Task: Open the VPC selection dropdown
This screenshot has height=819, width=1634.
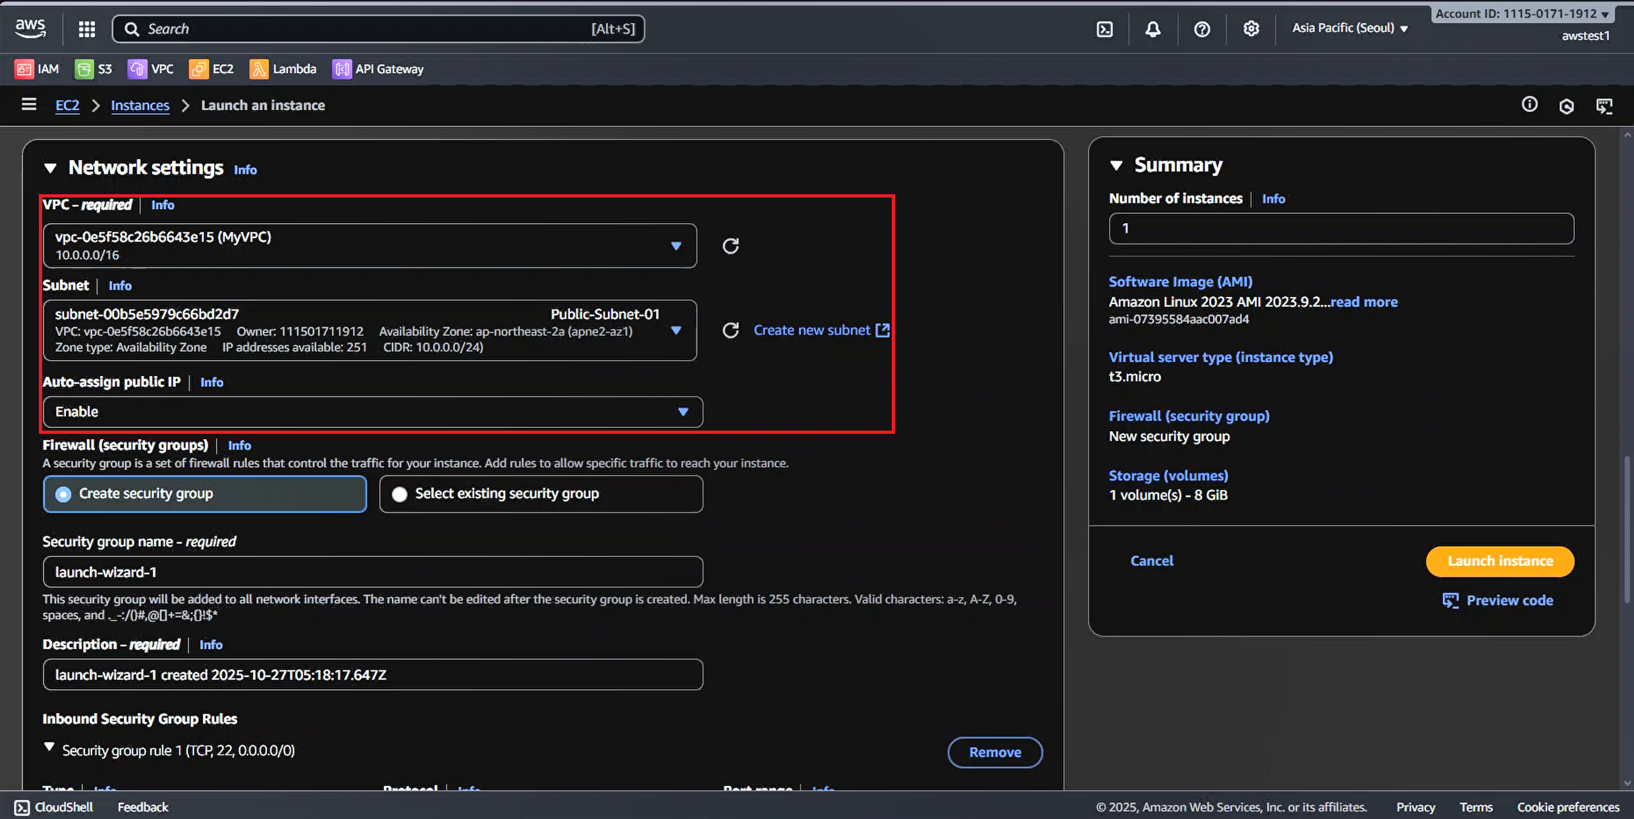Action: point(369,246)
